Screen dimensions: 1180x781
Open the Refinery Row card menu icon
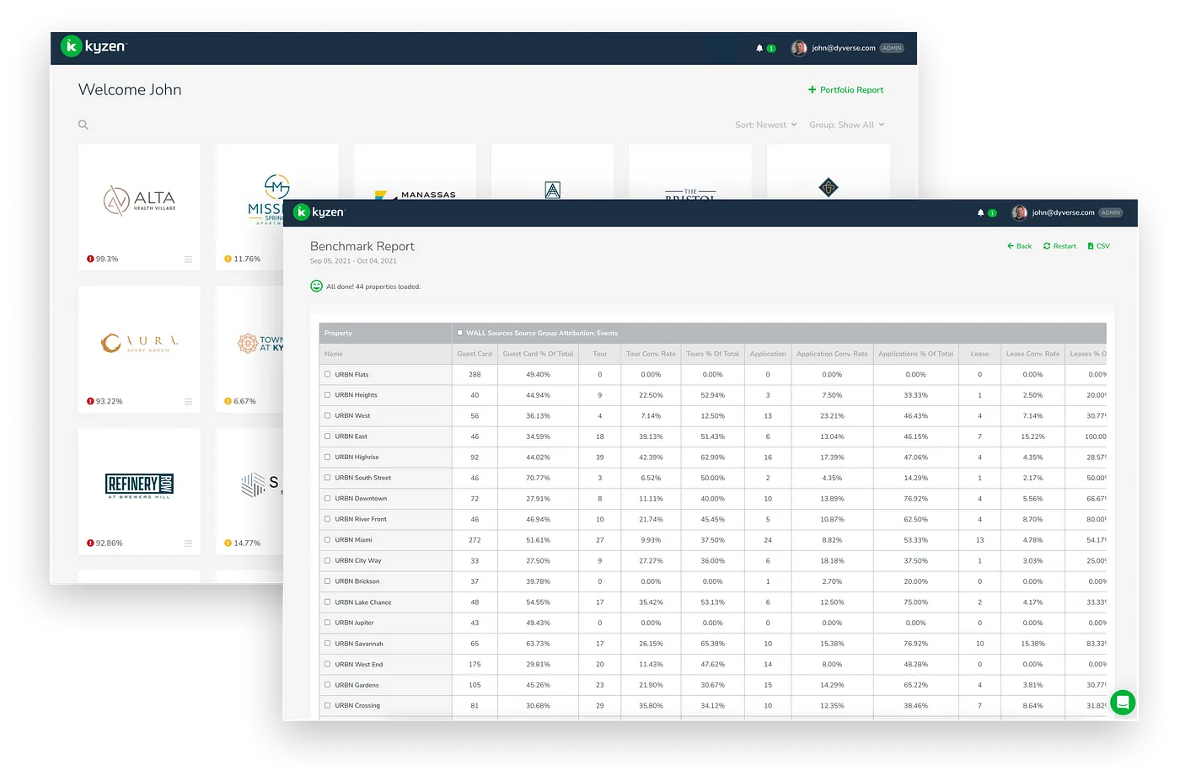pyautogui.click(x=188, y=543)
